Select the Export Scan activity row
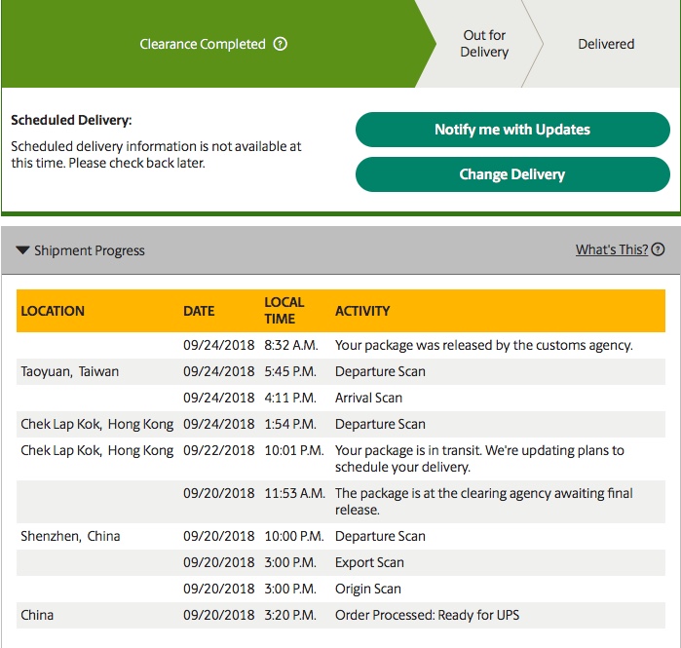Image resolution: width=681 pixels, height=648 pixels. [369, 562]
